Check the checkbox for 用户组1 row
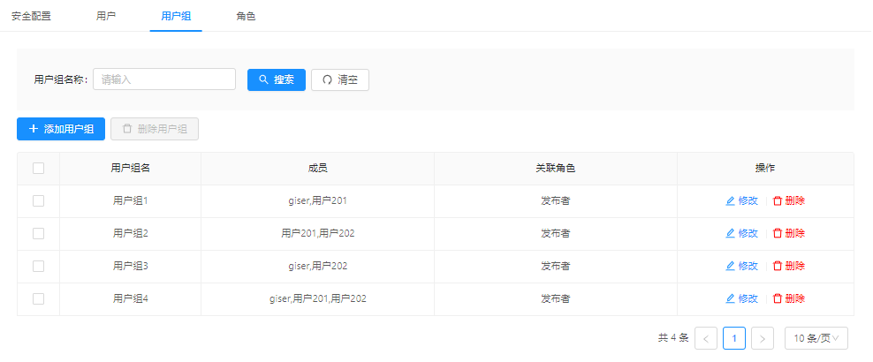This screenshot has height=362, width=873. click(38, 201)
